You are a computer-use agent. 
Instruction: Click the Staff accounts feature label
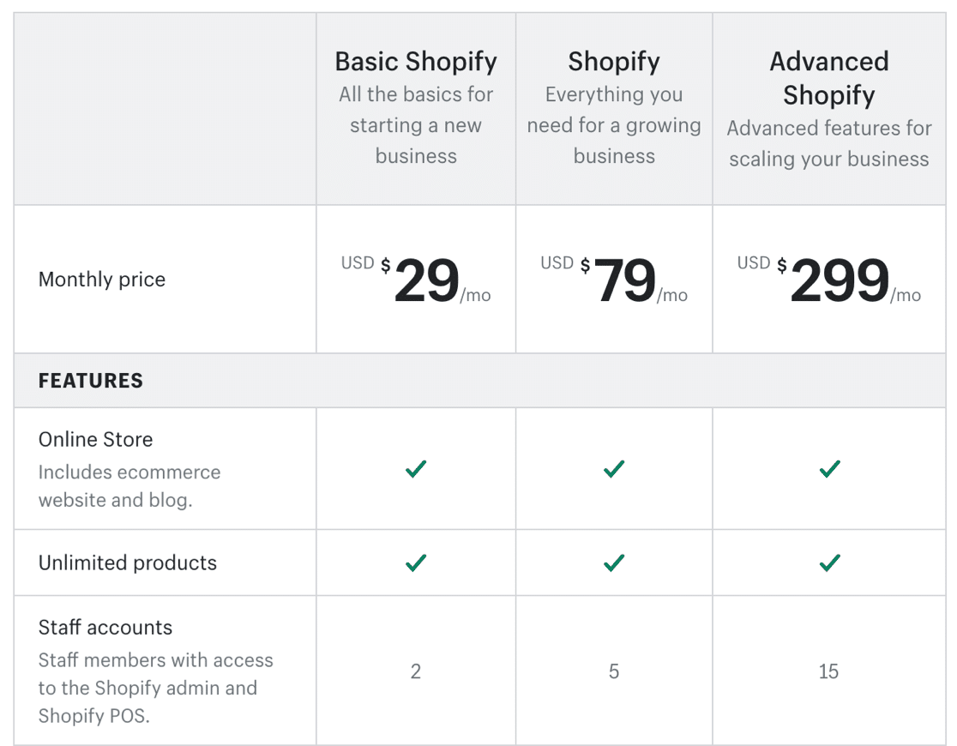pyautogui.click(x=105, y=628)
